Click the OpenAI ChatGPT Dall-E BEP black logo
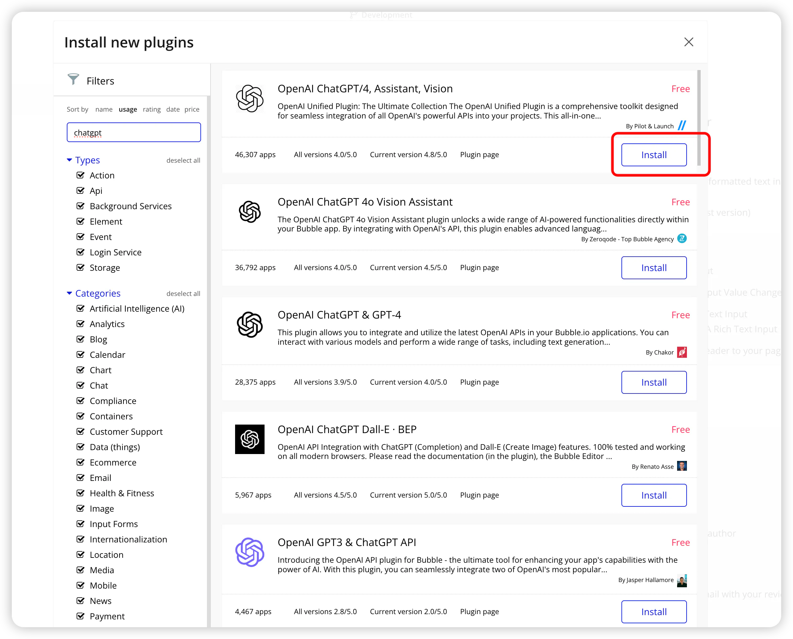 click(x=249, y=439)
